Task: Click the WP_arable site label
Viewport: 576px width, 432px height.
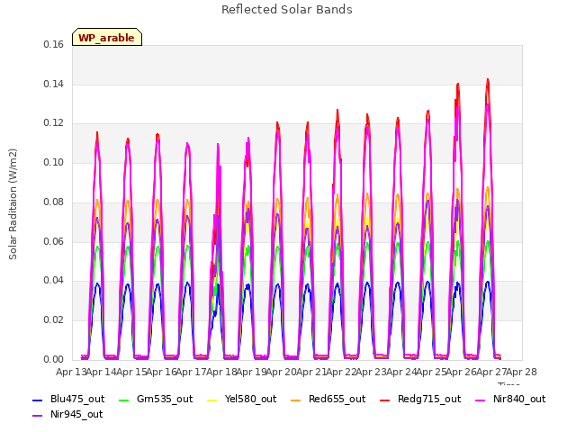Action: [106, 38]
